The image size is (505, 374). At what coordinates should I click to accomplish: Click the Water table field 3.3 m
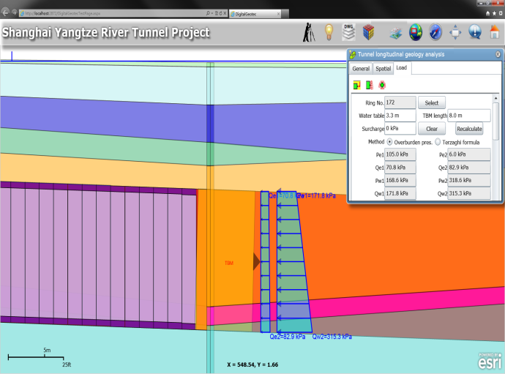(400, 116)
